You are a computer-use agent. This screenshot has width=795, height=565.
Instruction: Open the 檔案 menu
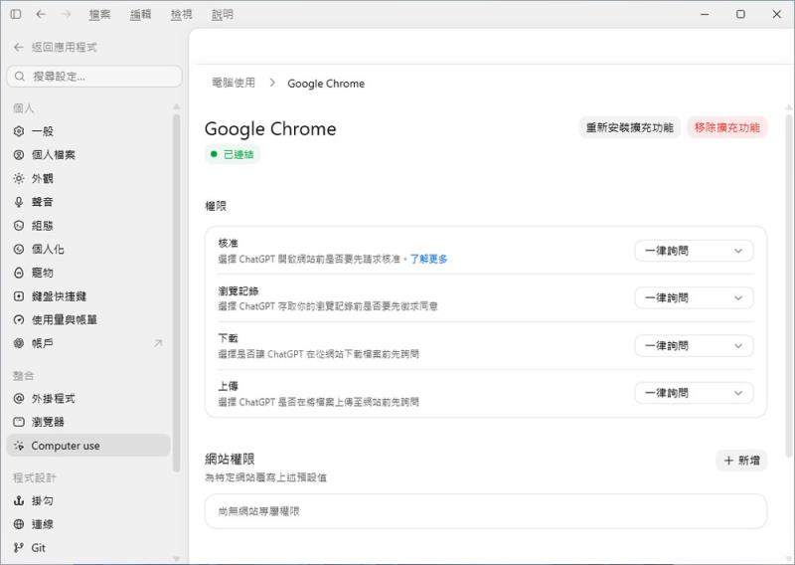pos(99,15)
